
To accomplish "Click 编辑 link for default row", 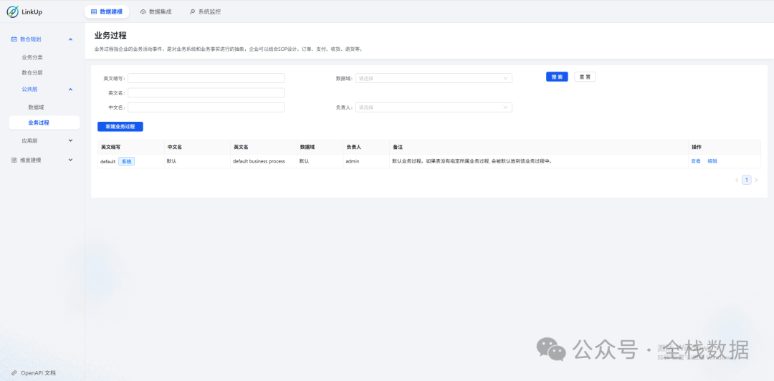I will click(x=712, y=162).
